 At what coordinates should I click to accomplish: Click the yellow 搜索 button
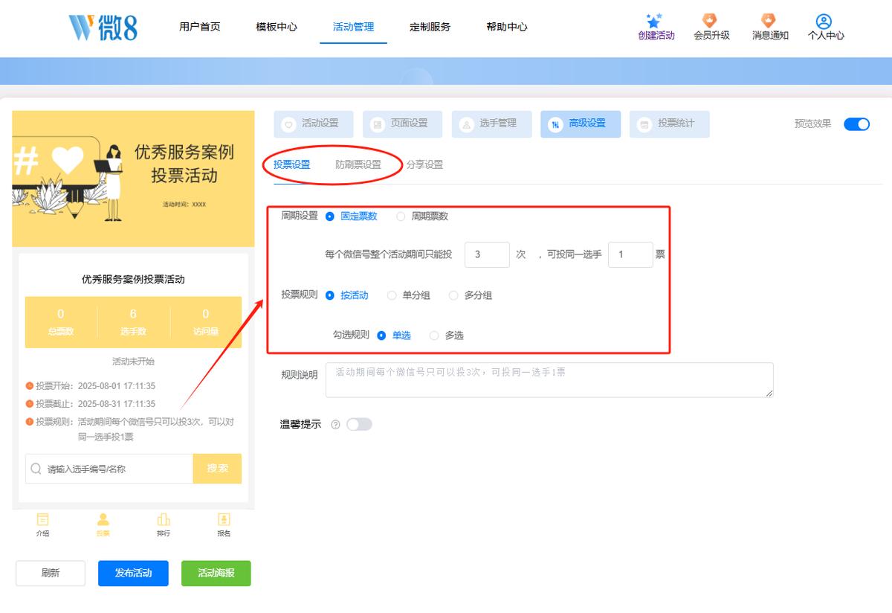(x=217, y=469)
